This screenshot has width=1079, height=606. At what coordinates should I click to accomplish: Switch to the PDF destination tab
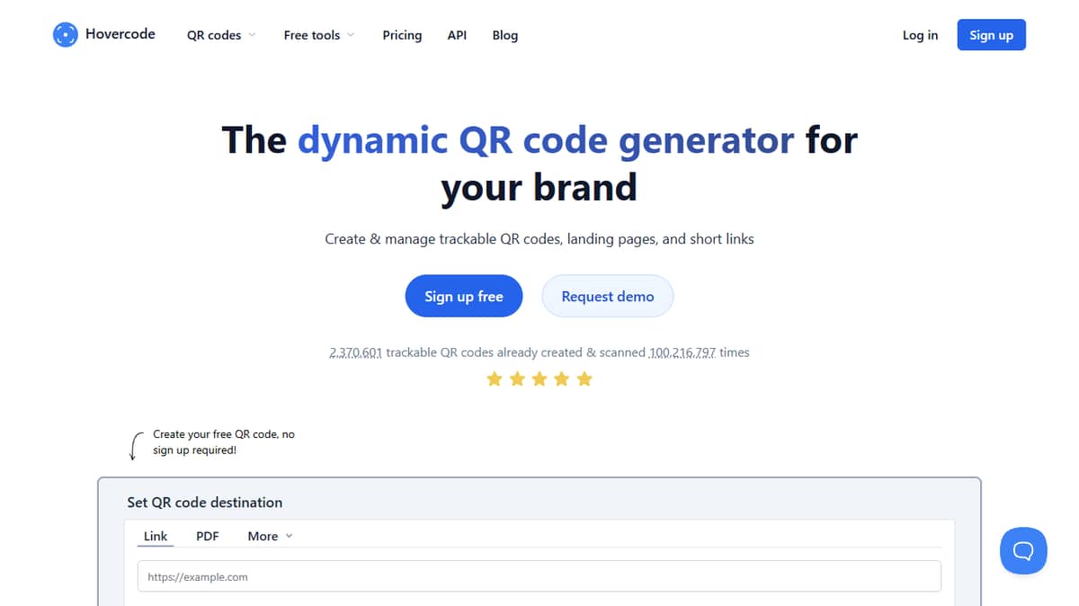208,536
